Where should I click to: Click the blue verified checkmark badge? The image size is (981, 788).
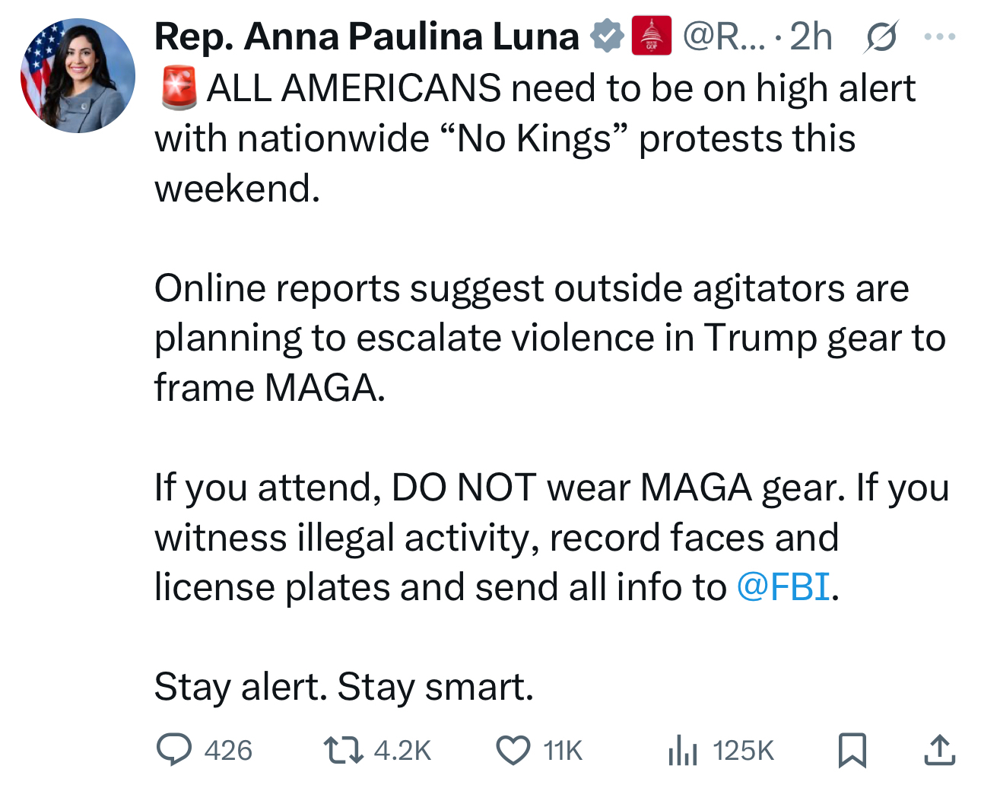coord(607,37)
